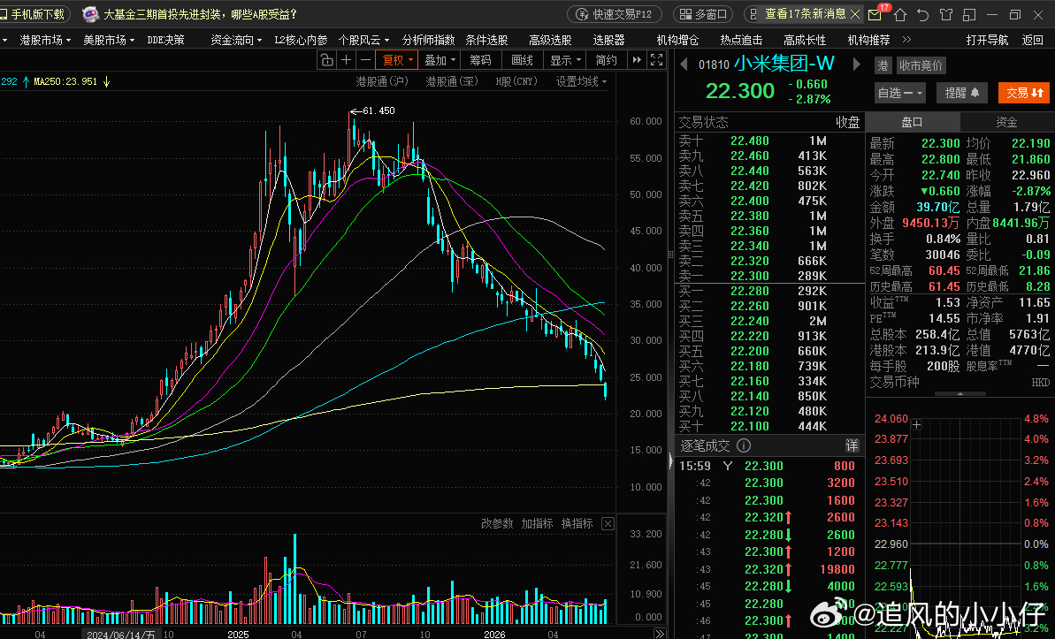Screen dimensions: 1055x639
Task: Go to next stock with right arrow
Action: (x=856, y=64)
